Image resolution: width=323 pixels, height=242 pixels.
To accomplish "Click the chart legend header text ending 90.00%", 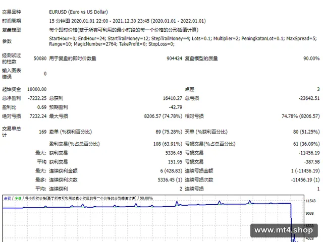I will [x=78, y=198].
